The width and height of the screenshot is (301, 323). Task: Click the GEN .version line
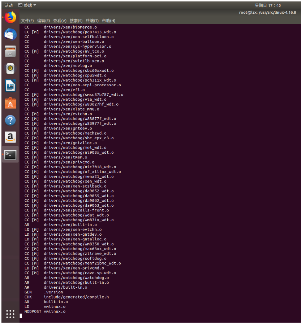pos(44,292)
